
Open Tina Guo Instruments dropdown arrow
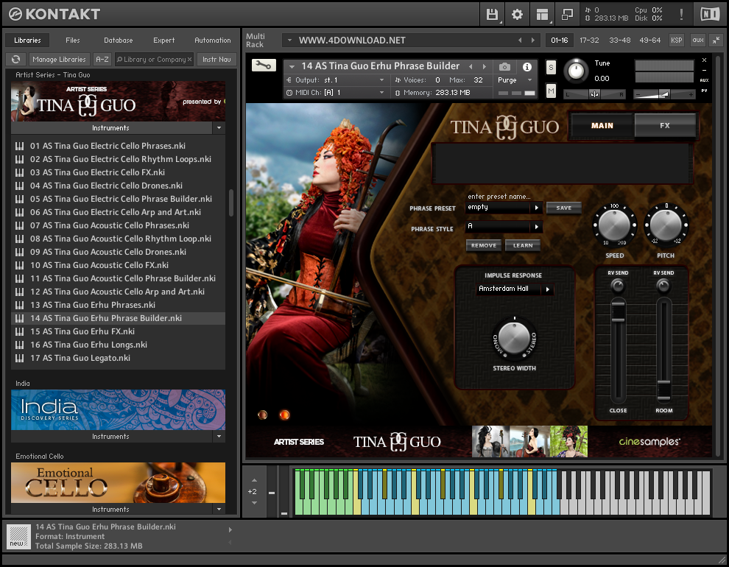point(219,128)
